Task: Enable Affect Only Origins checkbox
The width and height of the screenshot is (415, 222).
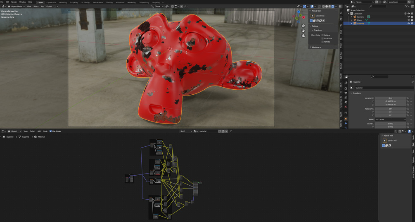Action: (323, 35)
